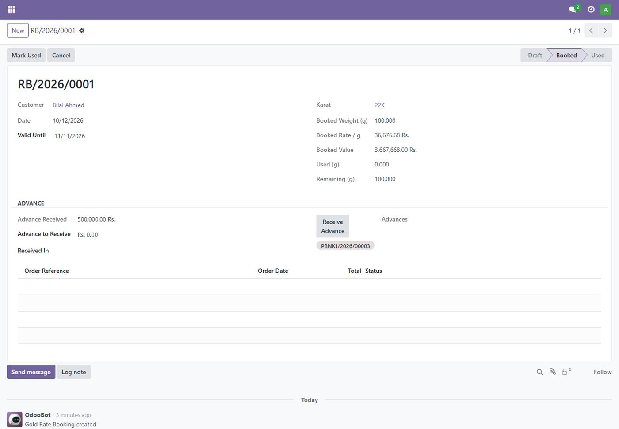
Task: Click the Booked Rate value 36,676.68 Rs.
Action: tap(392, 135)
